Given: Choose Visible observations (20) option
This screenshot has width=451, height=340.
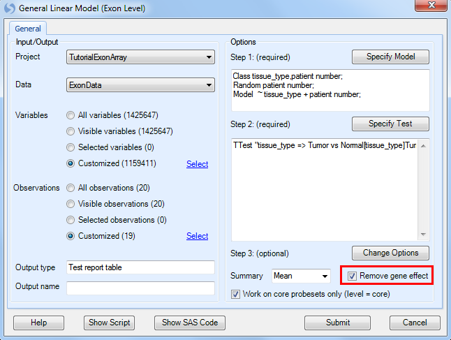Looking at the screenshot, I should point(71,204).
